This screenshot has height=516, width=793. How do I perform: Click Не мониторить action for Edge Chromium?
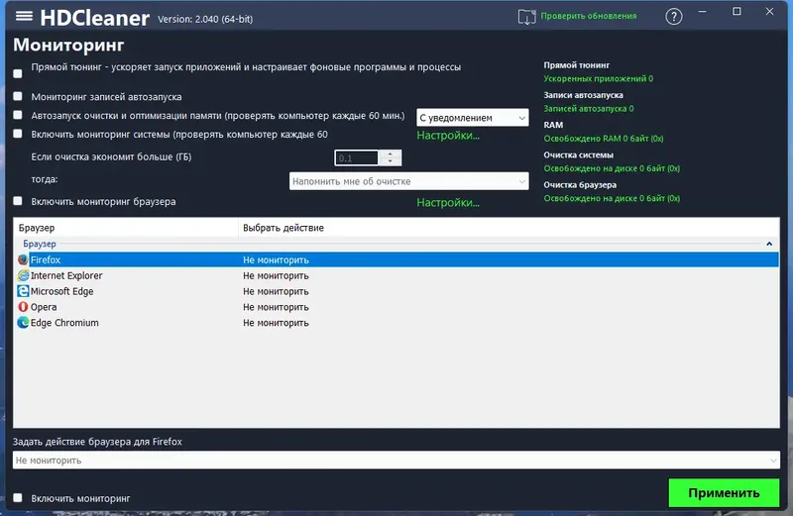(276, 323)
